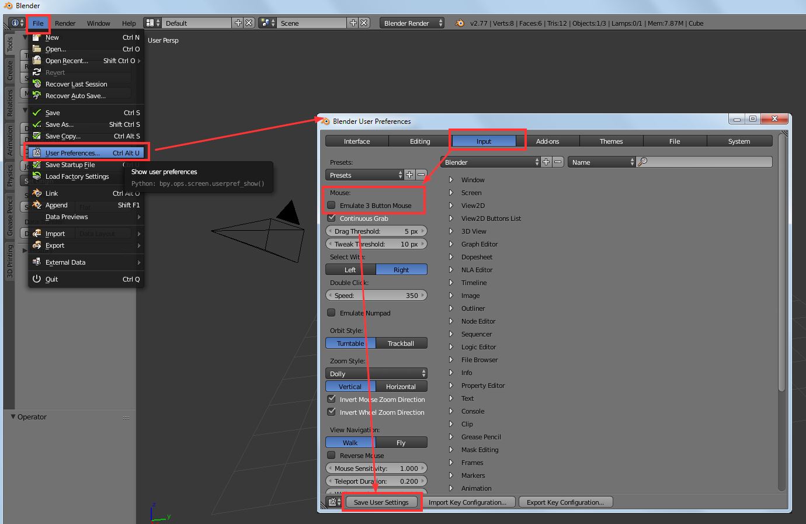Click the External Data icon in File menu
The height and width of the screenshot is (524, 806).
(x=36, y=262)
